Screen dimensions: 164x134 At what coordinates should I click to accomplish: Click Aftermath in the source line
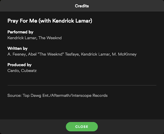(61, 96)
